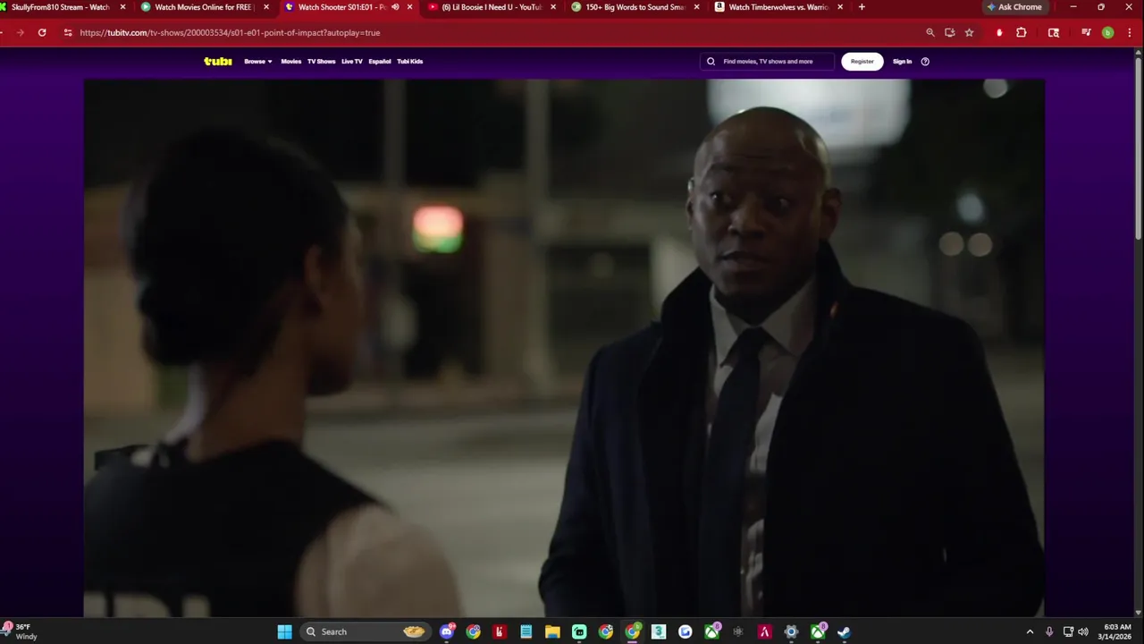Mute the Shooter tab via speaker icon
The image size is (1144, 644).
point(395,7)
